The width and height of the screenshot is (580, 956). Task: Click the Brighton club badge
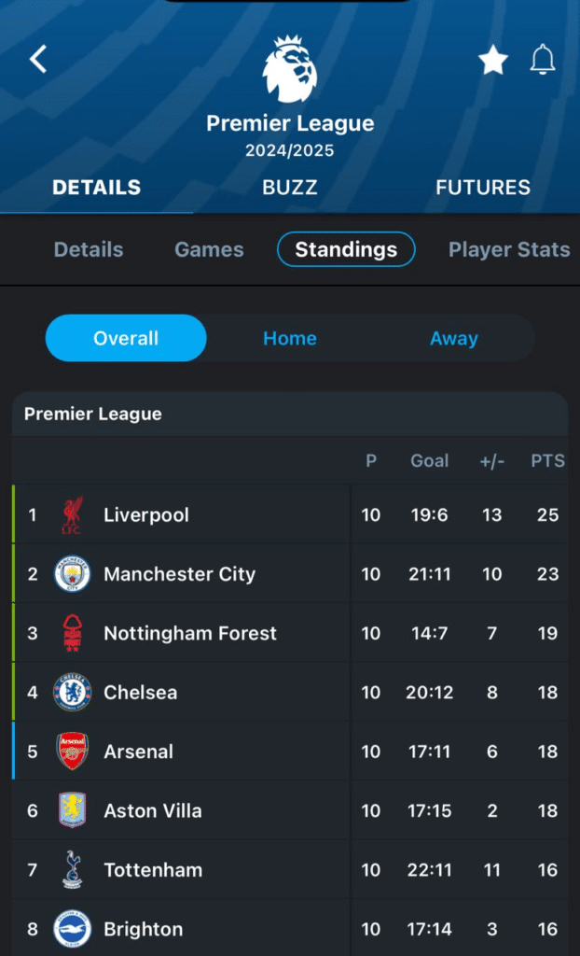pos(72,929)
